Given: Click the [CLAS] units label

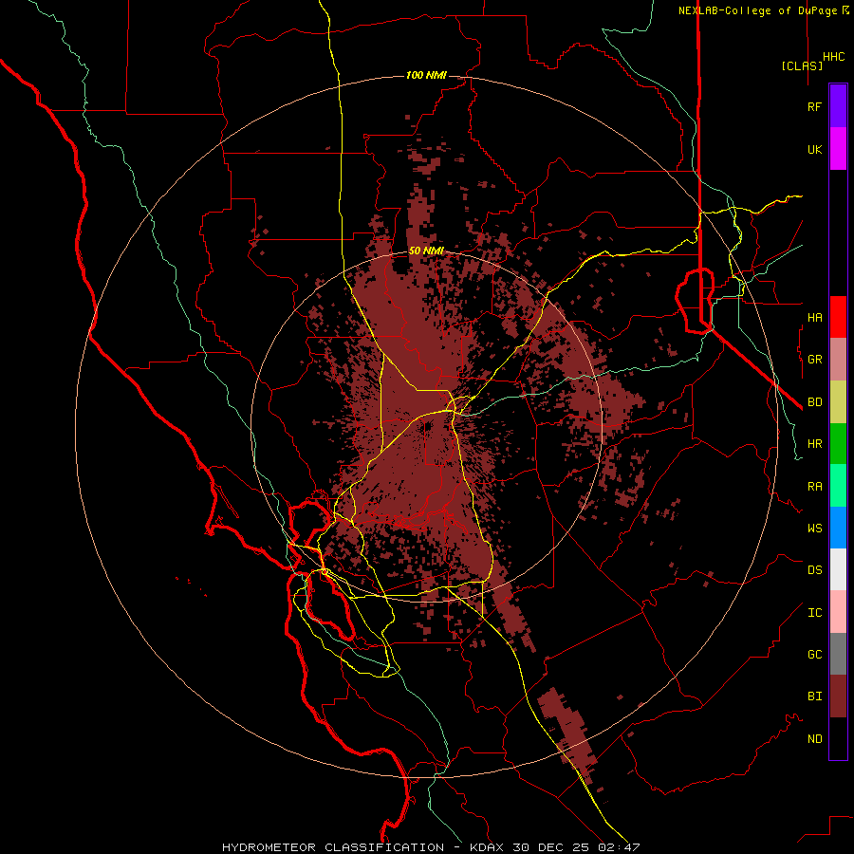Looking at the screenshot, I should point(802,65).
